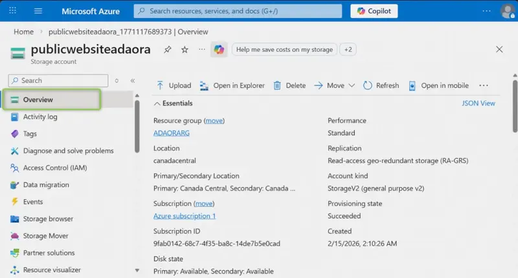Open Access Control (IAM)

click(x=55, y=168)
